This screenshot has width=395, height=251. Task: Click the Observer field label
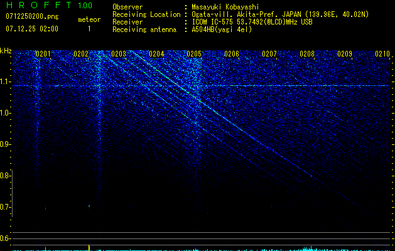127,7
